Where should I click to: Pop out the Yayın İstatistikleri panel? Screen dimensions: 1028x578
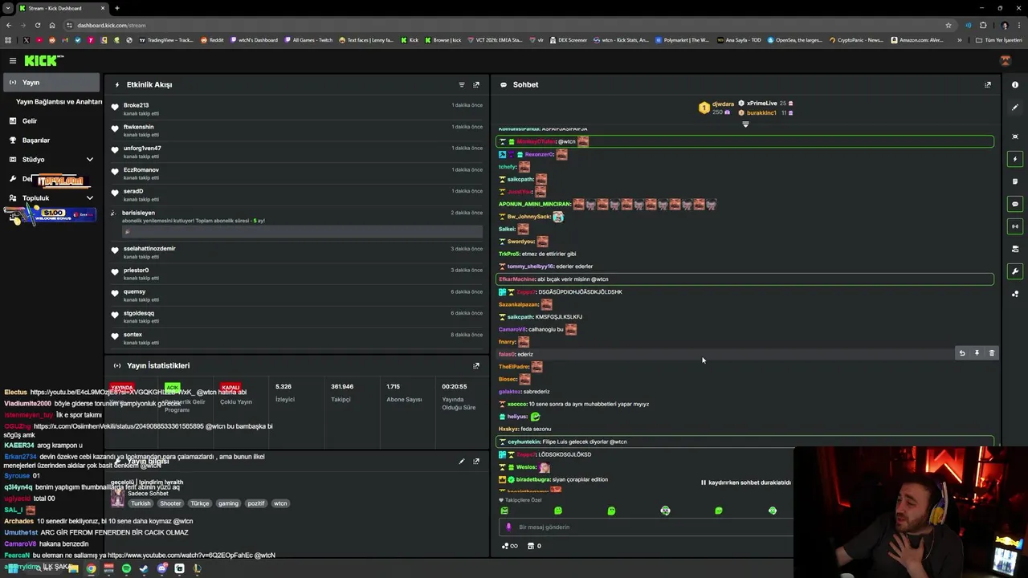pyautogui.click(x=476, y=365)
